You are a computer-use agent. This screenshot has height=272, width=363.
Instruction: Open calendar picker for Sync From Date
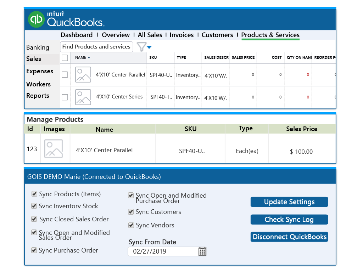point(202,251)
